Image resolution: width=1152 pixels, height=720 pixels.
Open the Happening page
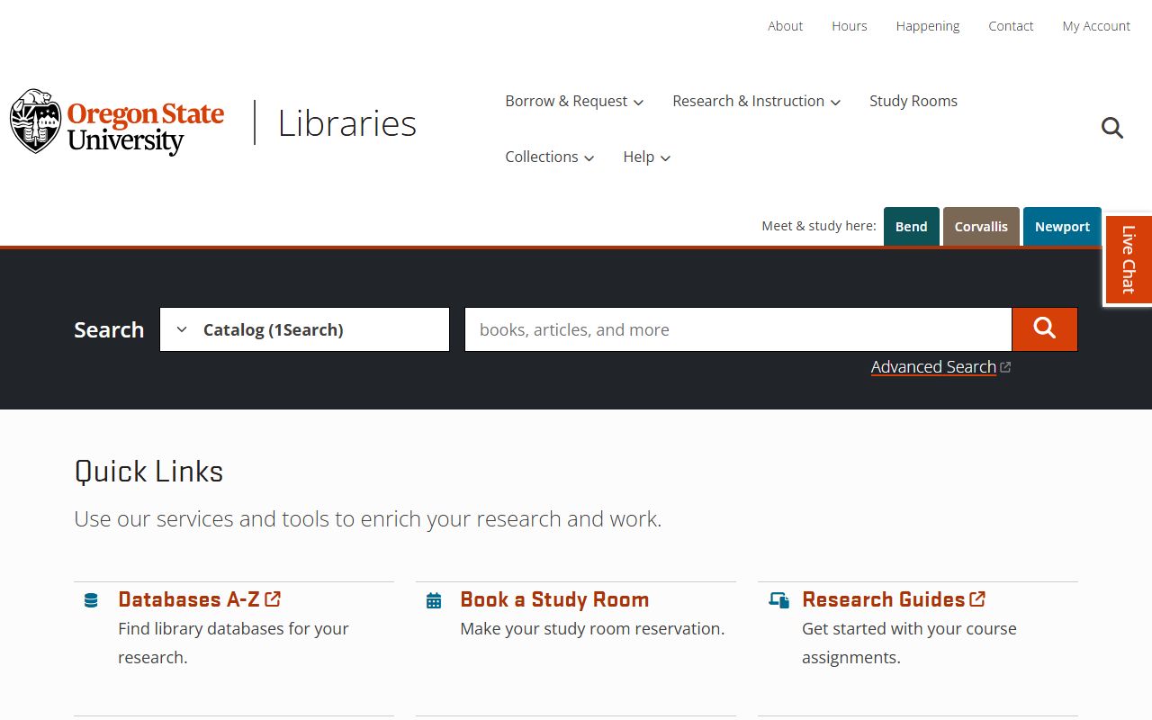tap(928, 26)
